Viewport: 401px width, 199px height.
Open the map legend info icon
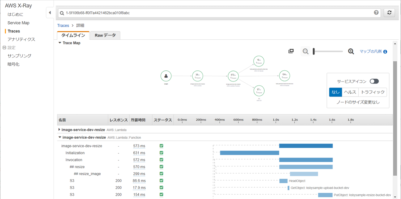385,52
